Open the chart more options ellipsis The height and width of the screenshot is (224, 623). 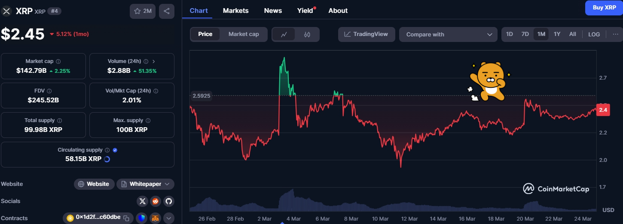[615, 34]
